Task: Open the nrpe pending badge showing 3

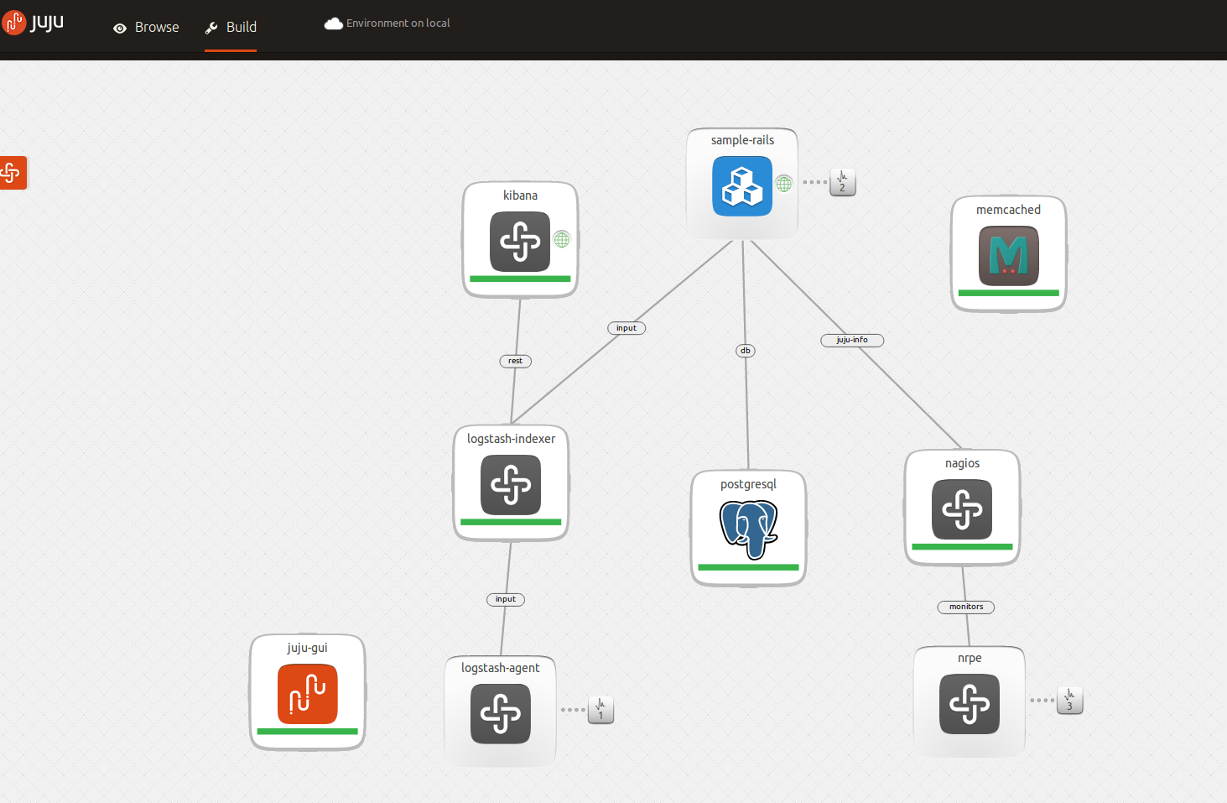Action: click(x=1069, y=700)
